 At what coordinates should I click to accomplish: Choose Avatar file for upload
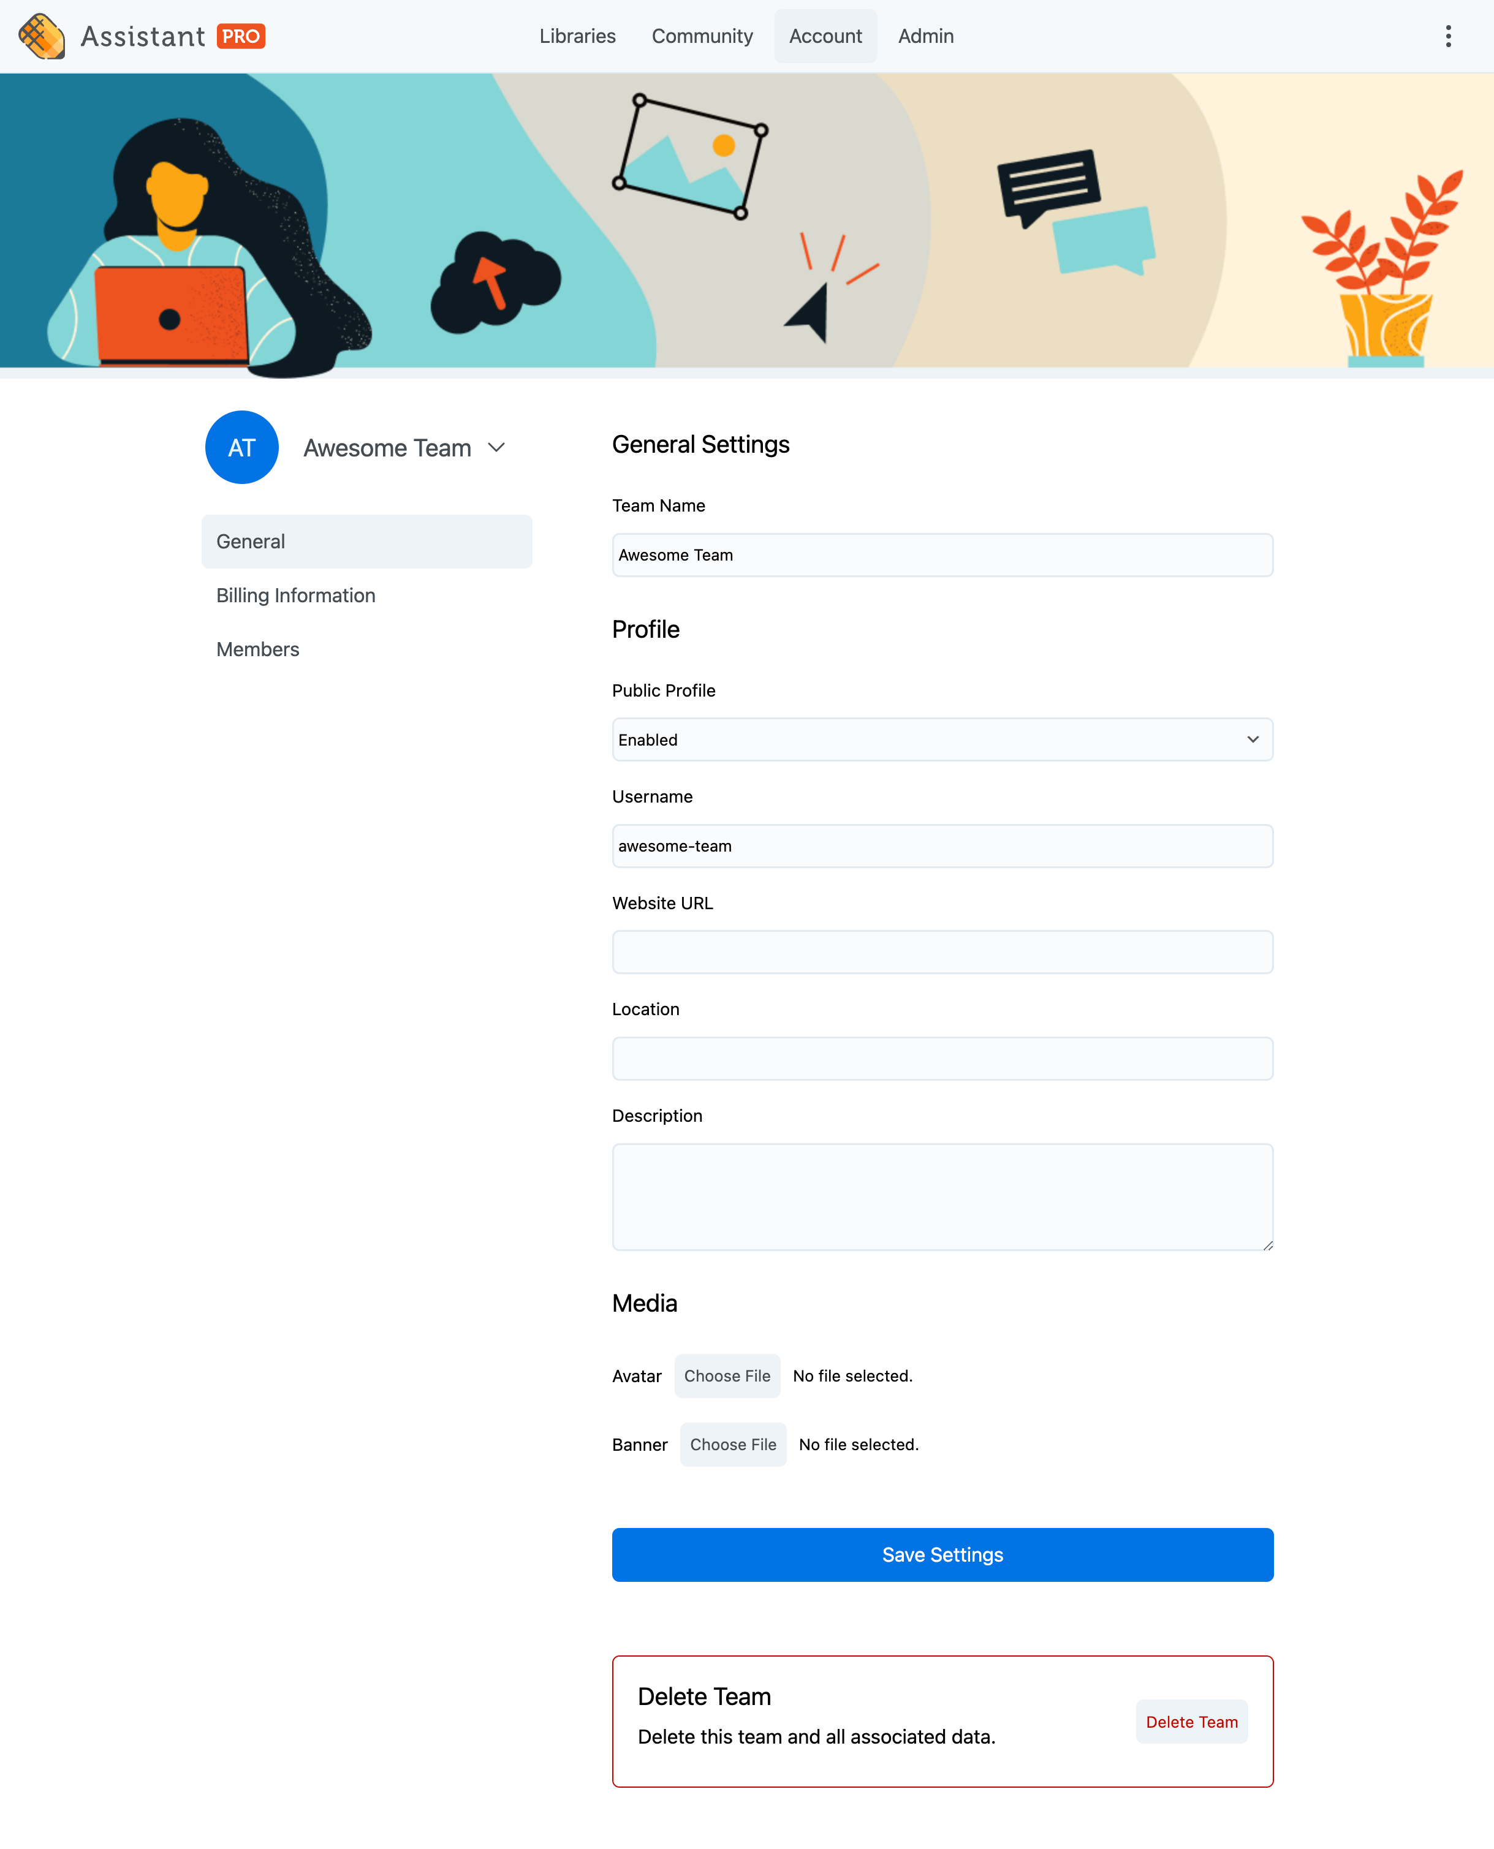(727, 1375)
